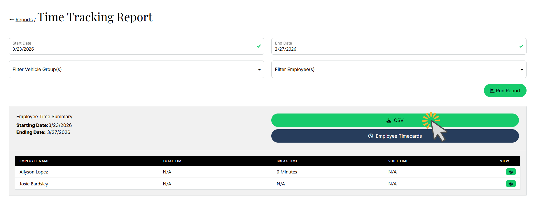This screenshot has width=535, height=211.
Task: Click the Shift Time column header
Action: 398,161
